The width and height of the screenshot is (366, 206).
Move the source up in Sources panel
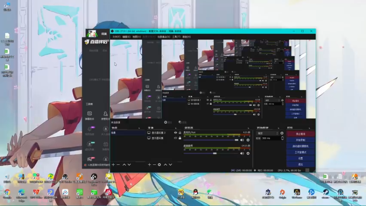165,165
